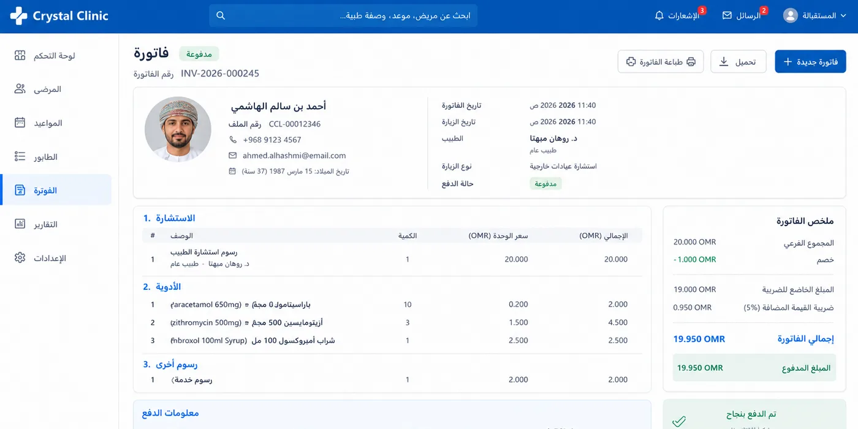The width and height of the screenshot is (858, 429).
Task: Click the patient search field
Action: pos(343,16)
